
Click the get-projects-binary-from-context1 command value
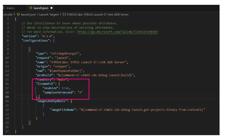pos(142,110)
